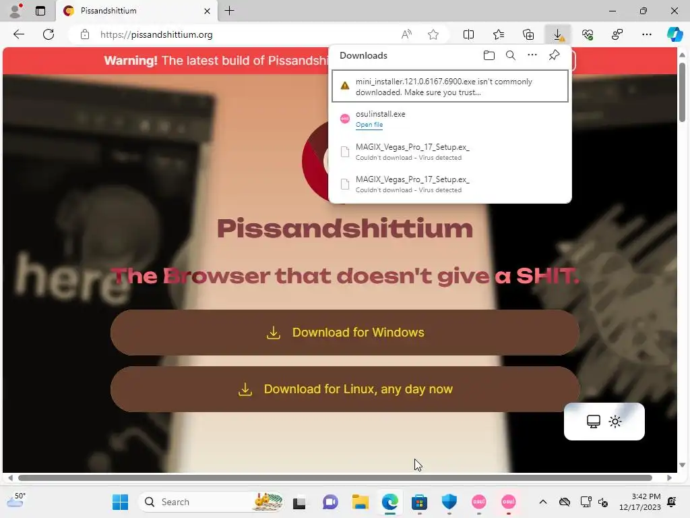Open downloads folder from Downloads panel

pyautogui.click(x=489, y=55)
